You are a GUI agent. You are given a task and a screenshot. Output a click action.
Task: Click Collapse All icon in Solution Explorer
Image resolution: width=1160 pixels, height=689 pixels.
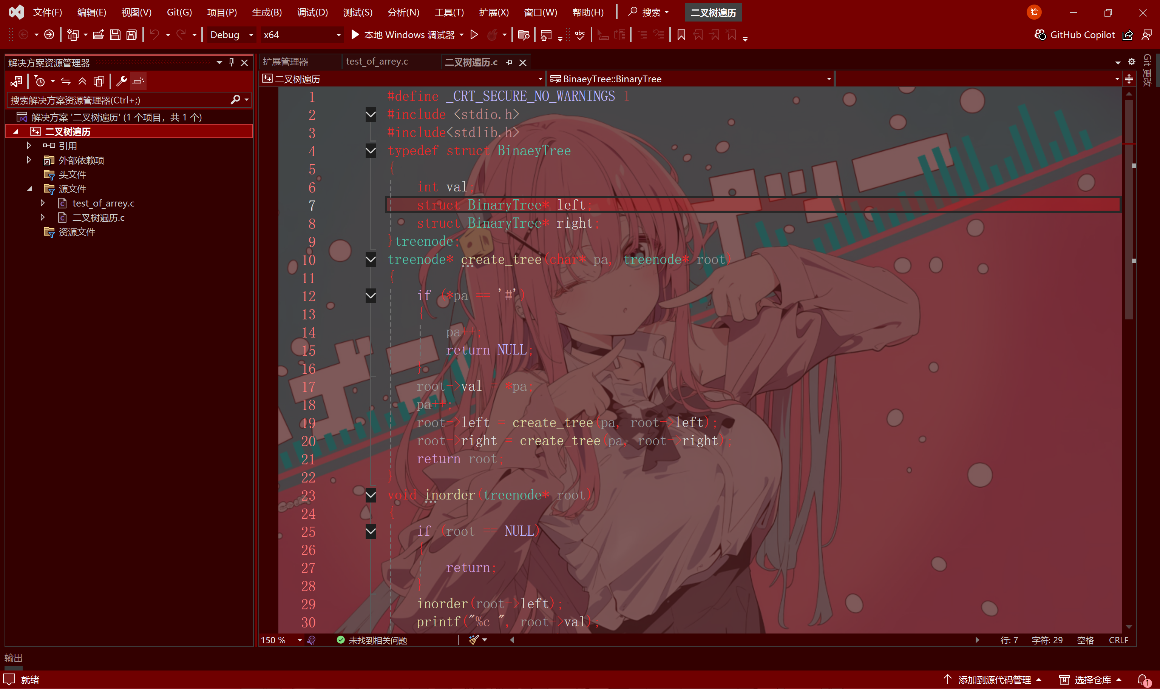82,81
